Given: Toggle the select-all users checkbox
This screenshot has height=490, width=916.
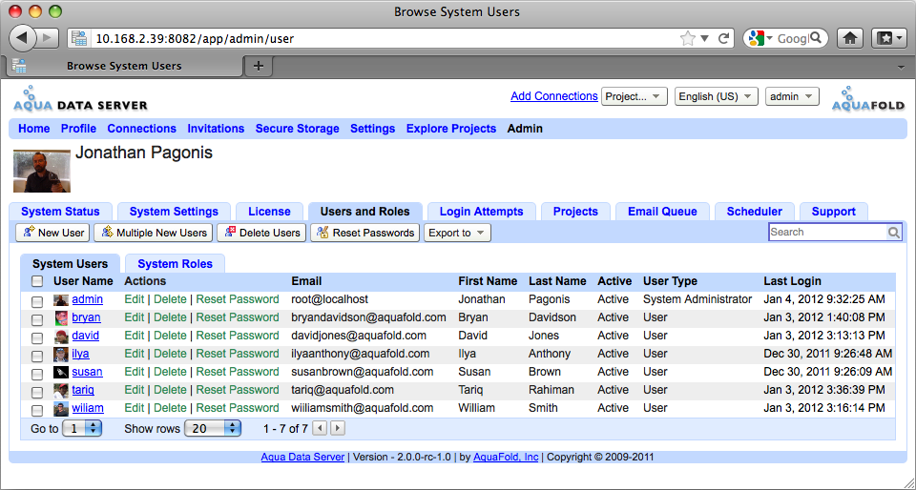Looking at the screenshot, I should click(x=37, y=281).
